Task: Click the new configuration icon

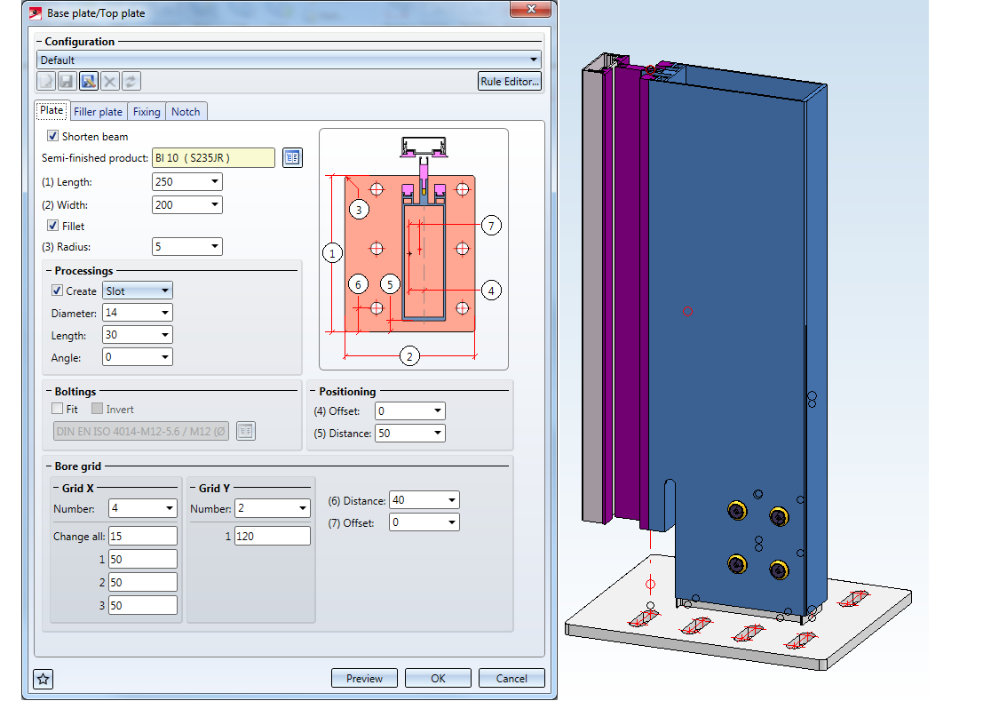Action: pyautogui.click(x=46, y=82)
